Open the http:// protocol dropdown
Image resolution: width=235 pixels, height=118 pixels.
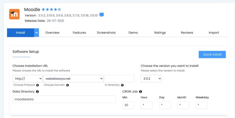point(28,79)
